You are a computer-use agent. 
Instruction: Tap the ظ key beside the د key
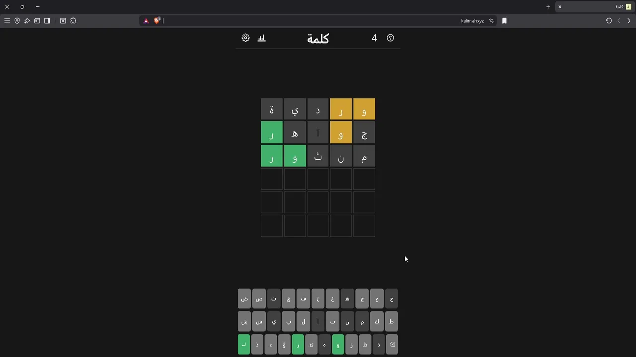coord(365,344)
